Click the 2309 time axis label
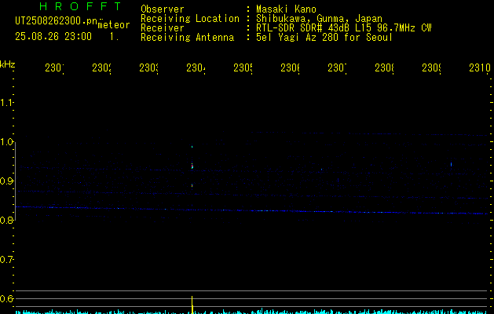 click(x=431, y=68)
